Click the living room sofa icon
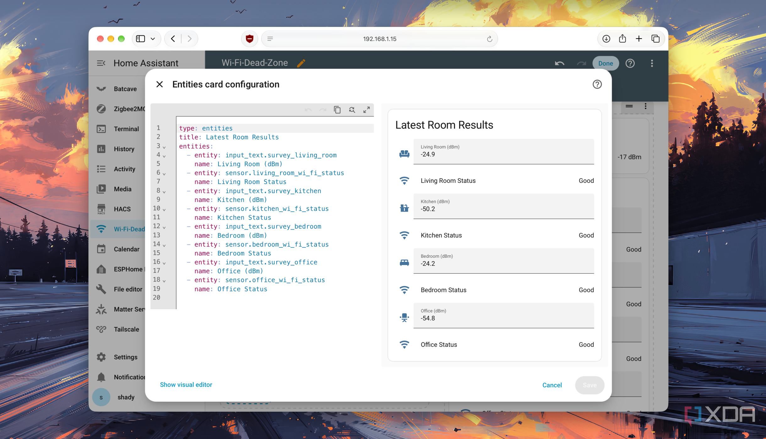 click(404, 154)
